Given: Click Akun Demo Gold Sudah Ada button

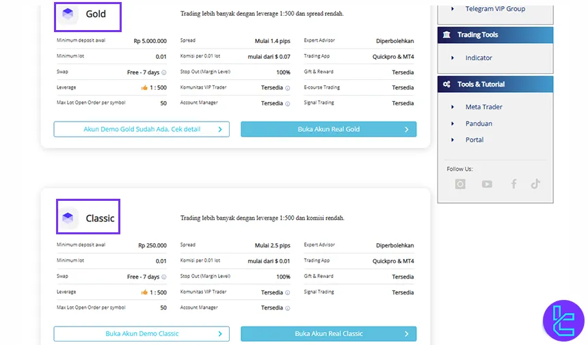Looking at the screenshot, I should click(x=142, y=129).
